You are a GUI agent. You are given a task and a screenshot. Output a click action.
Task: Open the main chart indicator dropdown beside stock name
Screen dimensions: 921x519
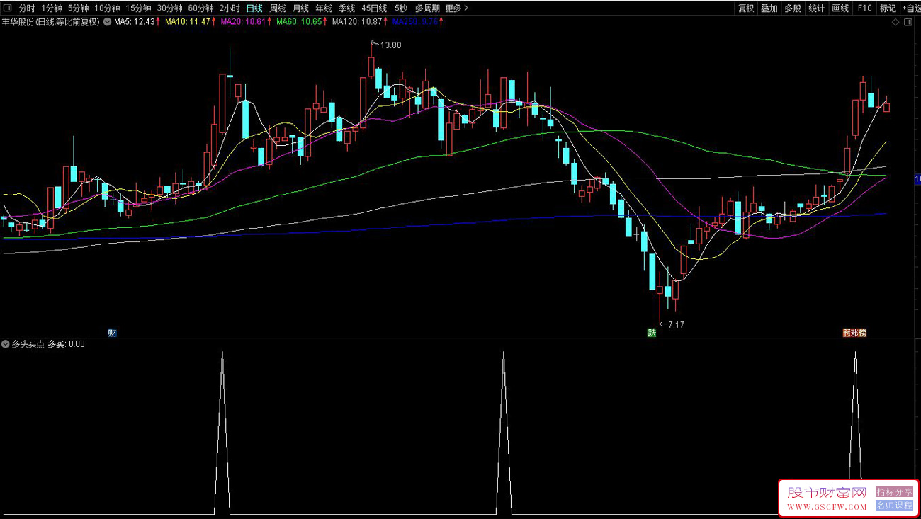(x=107, y=23)
